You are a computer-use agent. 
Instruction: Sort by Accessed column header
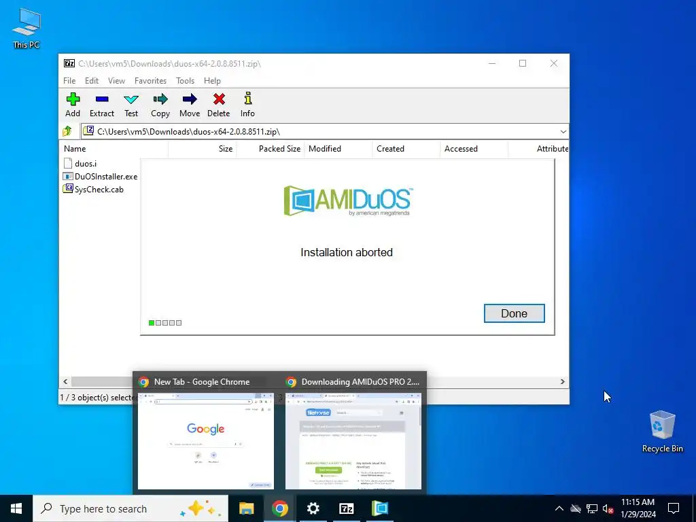(x=474, y=149)
